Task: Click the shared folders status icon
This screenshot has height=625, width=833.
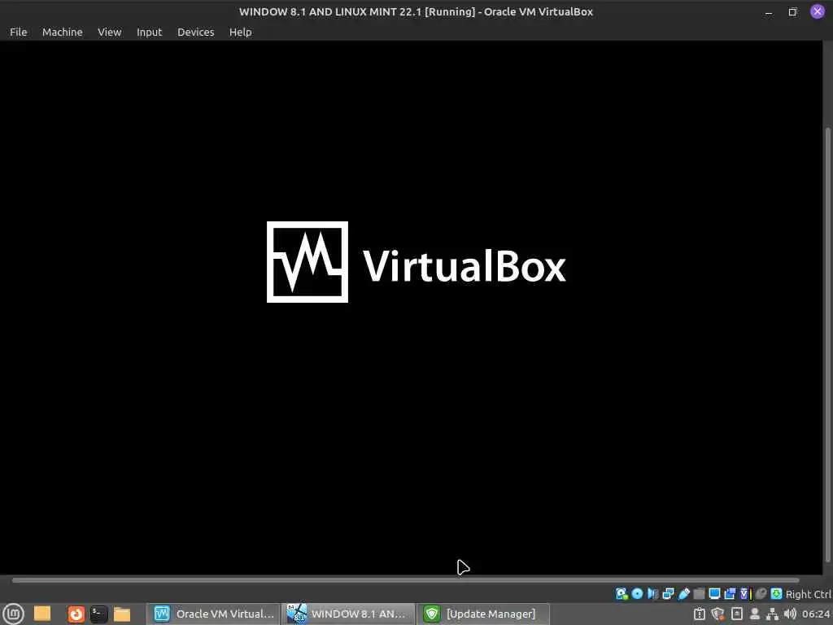Action: pos(699,593)
